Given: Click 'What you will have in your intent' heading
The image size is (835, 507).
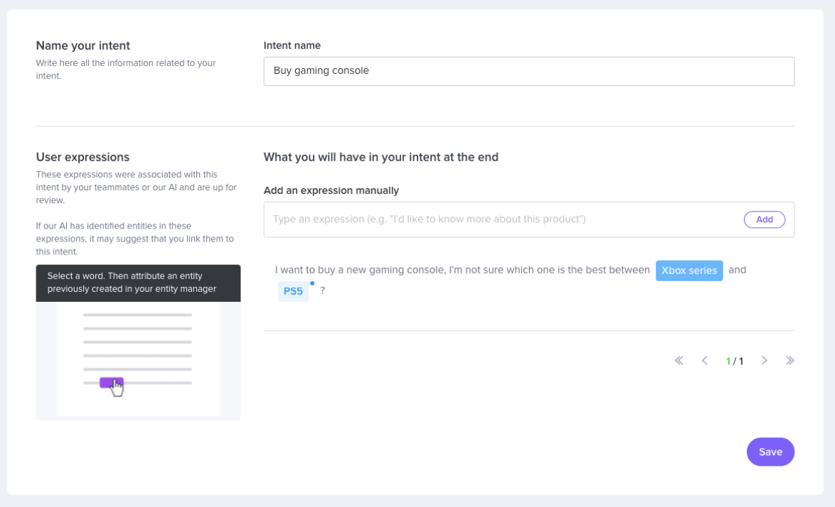Looking at the screenshot, I should 381,158.
